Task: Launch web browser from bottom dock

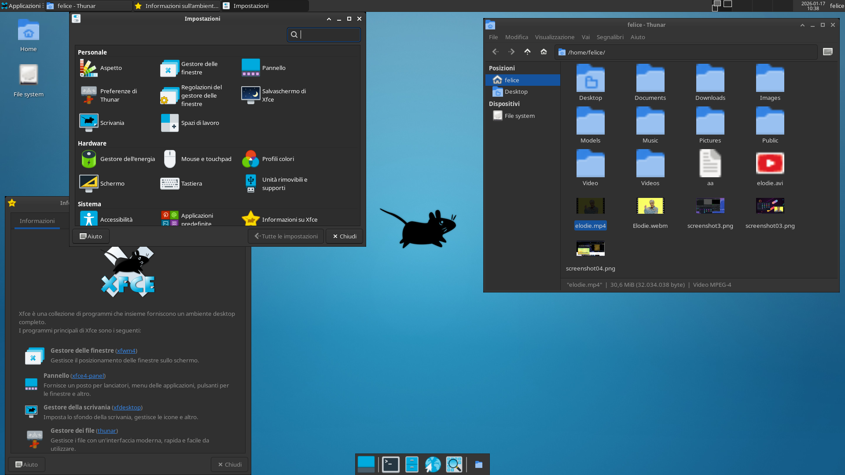Action: tap(433, 464)
